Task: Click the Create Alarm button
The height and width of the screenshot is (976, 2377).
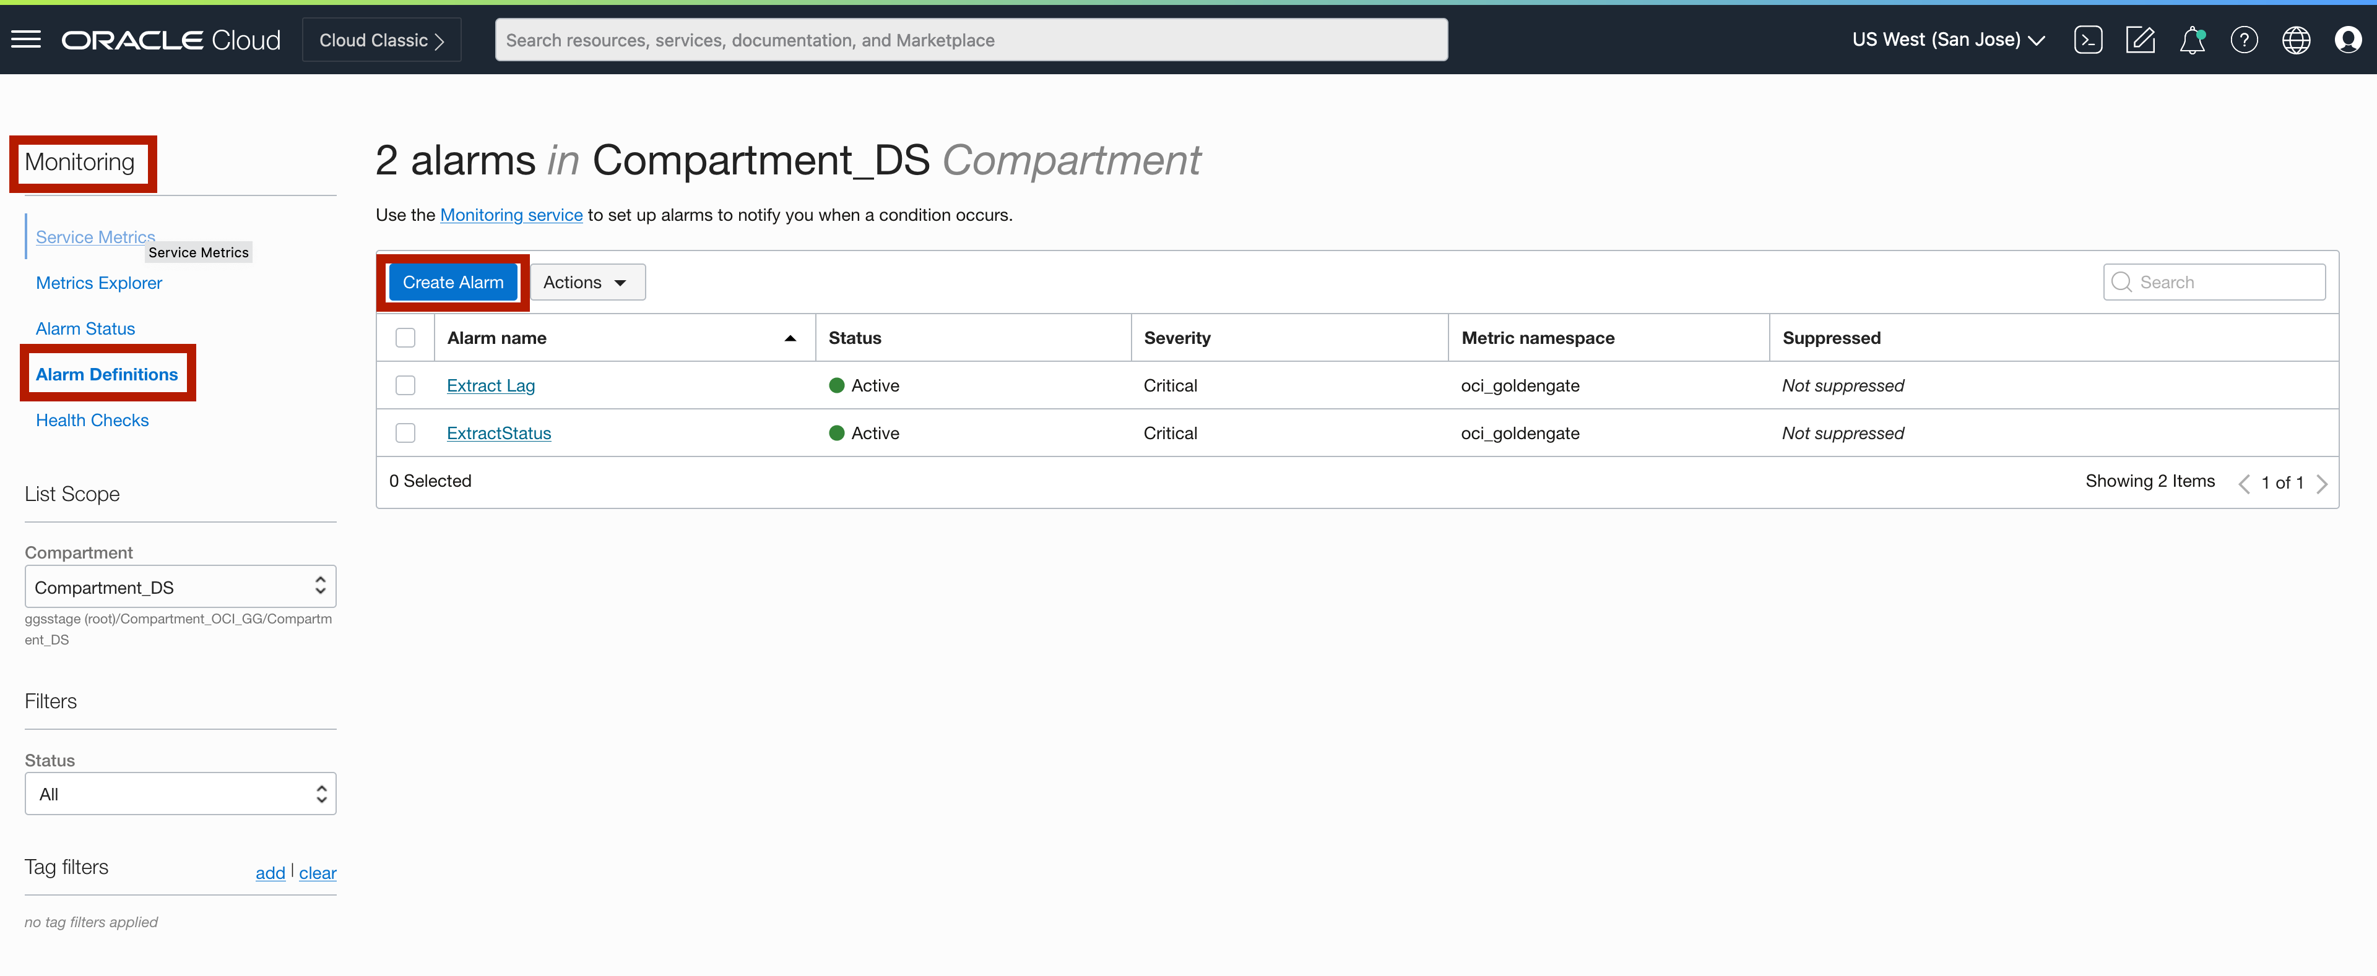Action: [452, 282]
